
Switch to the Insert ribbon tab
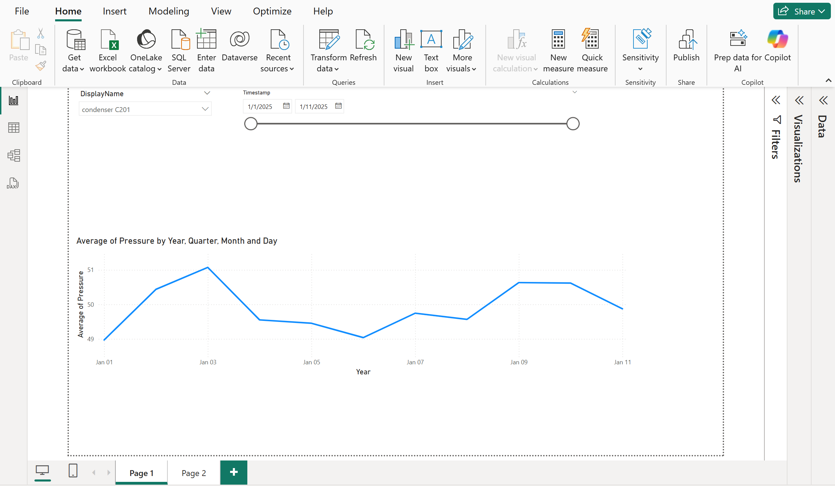pos(114,11)
